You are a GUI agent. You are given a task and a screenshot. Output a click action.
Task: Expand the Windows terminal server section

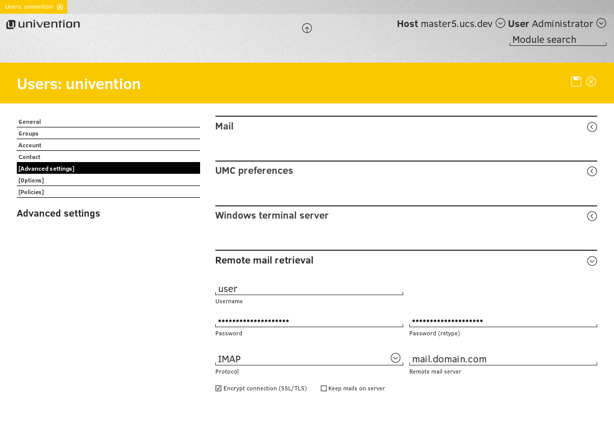[592, 216]
